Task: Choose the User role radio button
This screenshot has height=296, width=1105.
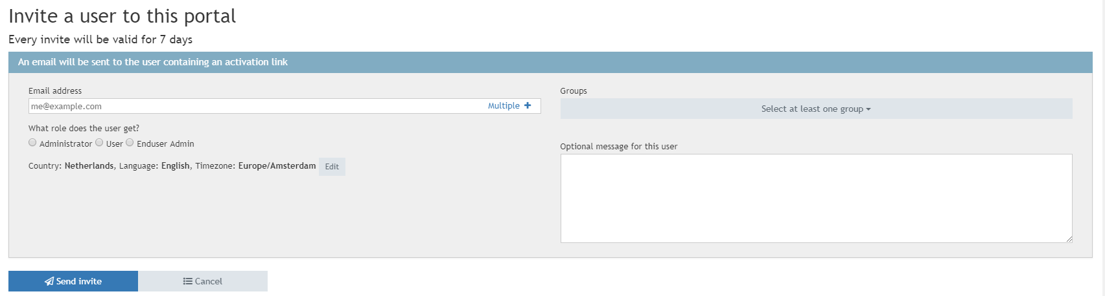Action: pos(99,143)
